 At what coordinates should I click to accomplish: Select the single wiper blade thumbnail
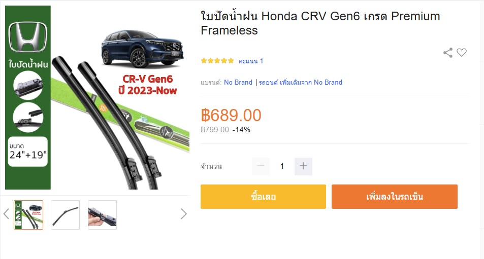click(x=65, y=215)
